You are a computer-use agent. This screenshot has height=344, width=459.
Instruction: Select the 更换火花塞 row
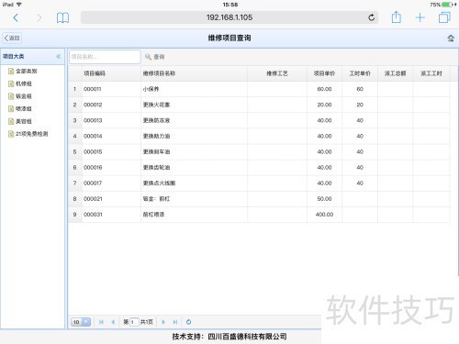259,105
